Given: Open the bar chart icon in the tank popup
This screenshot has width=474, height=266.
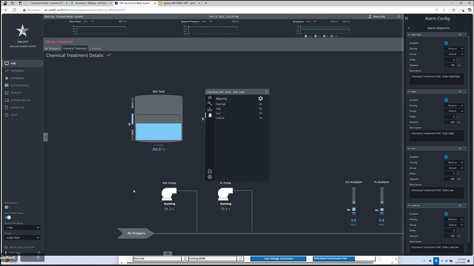Looking at the screenshot, I should (210, 109).
